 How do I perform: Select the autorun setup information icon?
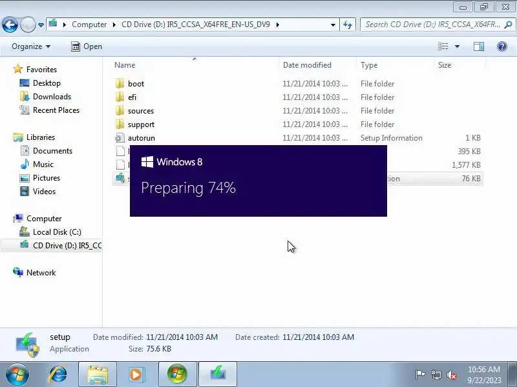pyautogui.click(x=120, y=137)
